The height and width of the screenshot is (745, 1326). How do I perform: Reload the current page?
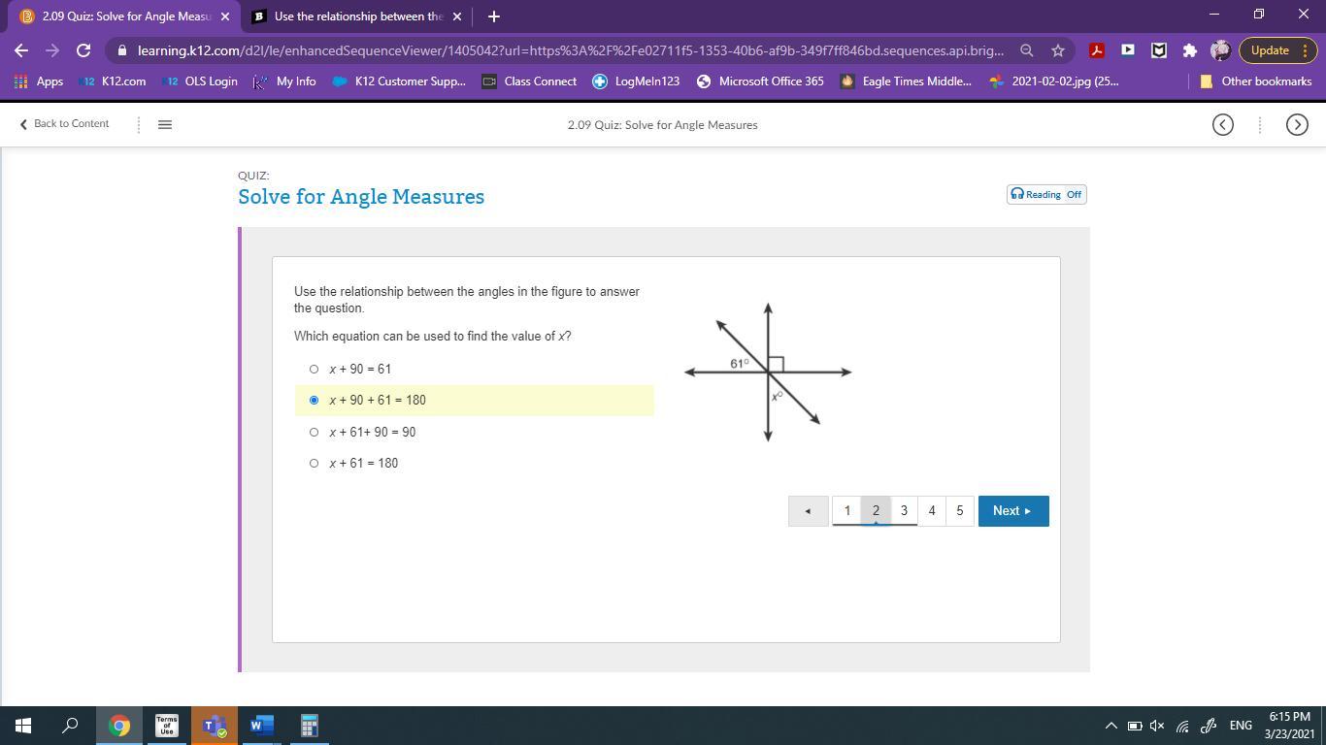pyautogui.click(x=83, y=50)
